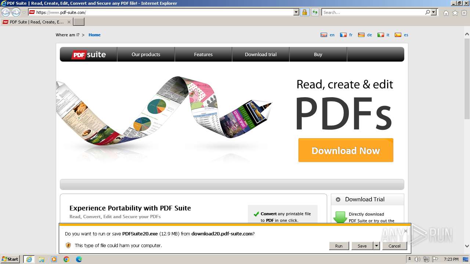This screenshot has height=264, width=470.
Task: Click the IE Search box
Action: (373, 12)
